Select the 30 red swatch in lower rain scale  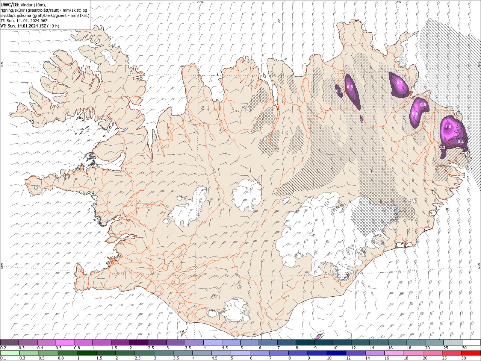(x=471, y=353)
